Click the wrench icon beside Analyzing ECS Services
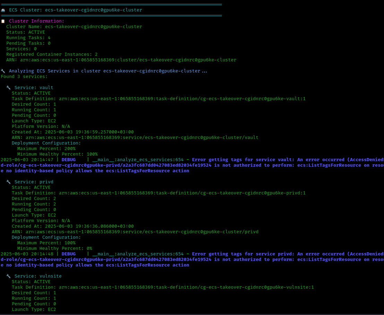The image size is (384, 315). [x=3, y=71]
